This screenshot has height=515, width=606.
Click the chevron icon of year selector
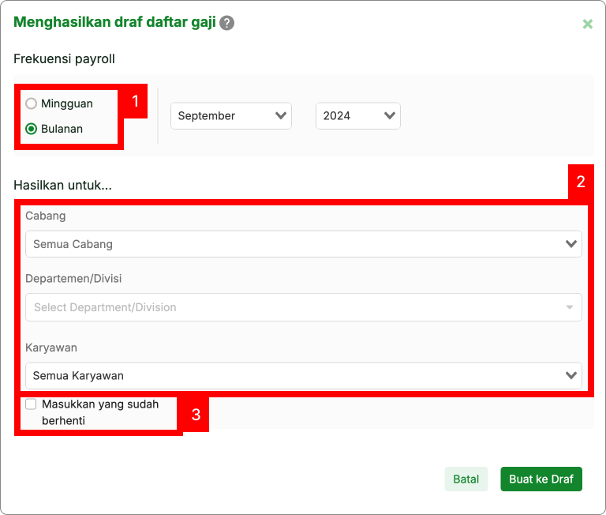pos(389,116)
